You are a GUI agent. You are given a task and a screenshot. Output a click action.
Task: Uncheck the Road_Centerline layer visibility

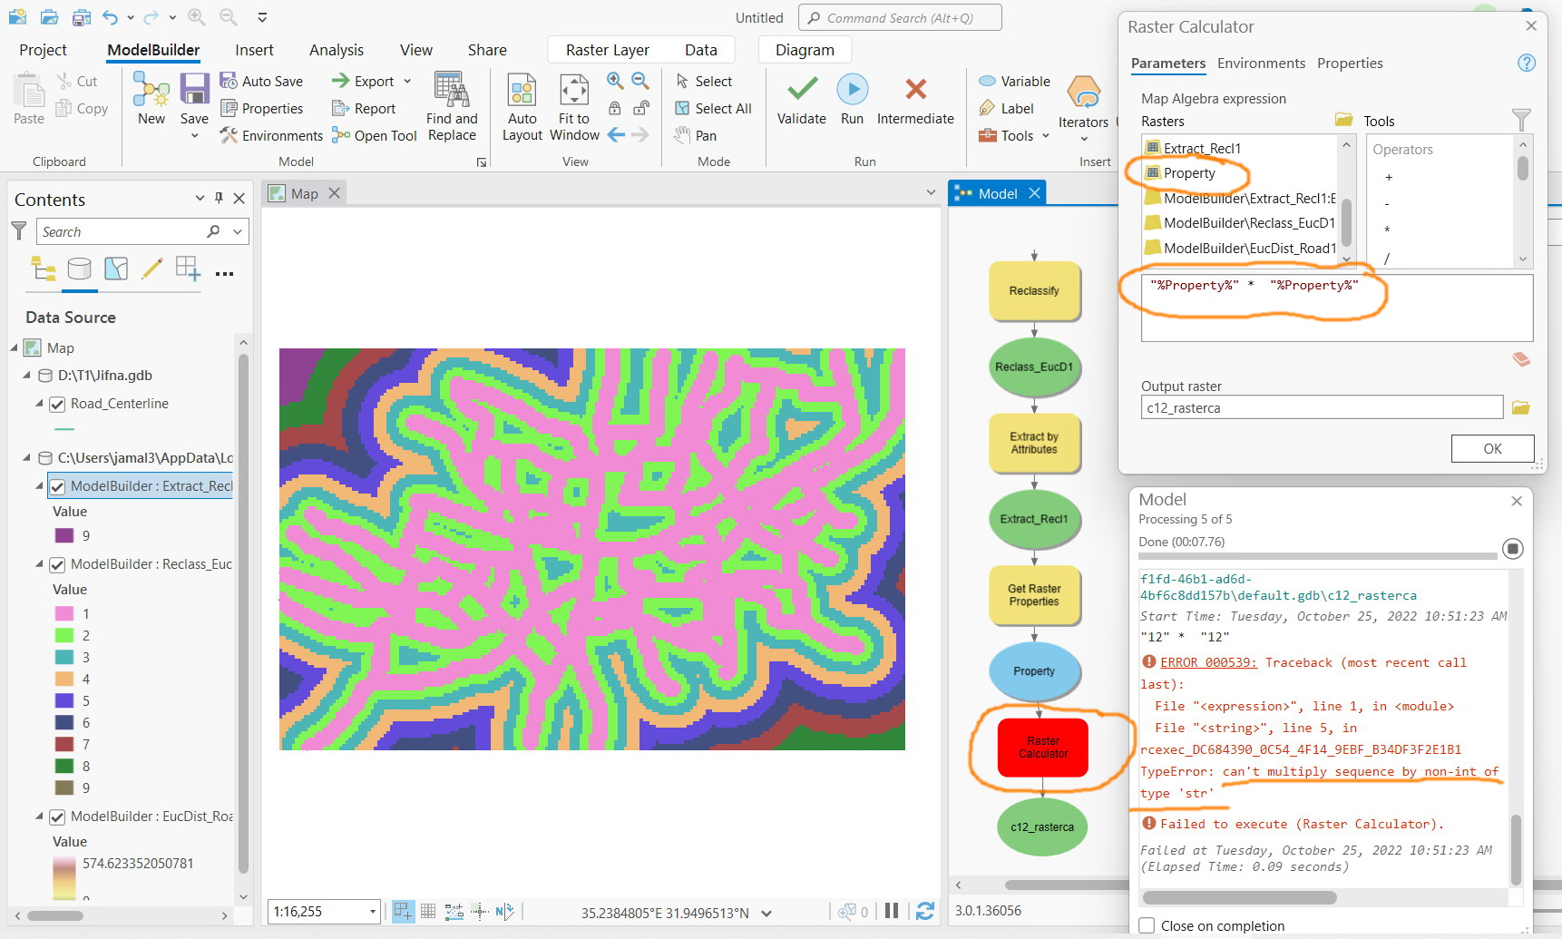click(58, 404)
